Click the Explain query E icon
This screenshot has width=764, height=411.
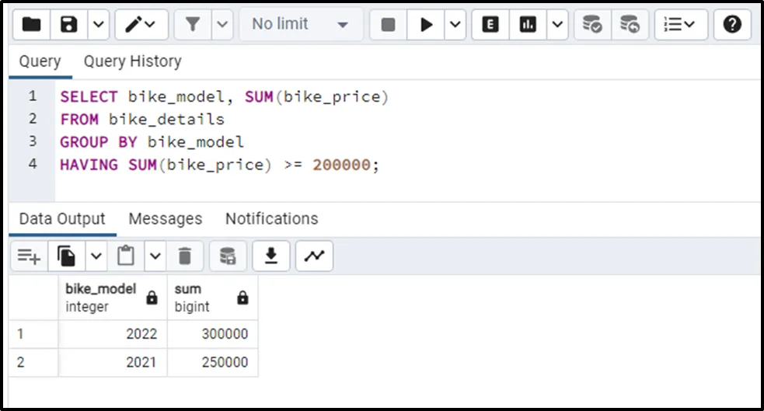[490, 25]
